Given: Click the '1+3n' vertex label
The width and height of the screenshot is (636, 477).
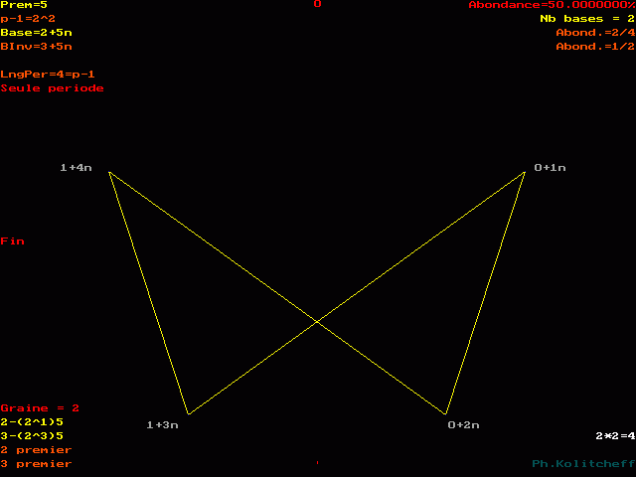Looking at the screenshot, I should click(162, 425).
